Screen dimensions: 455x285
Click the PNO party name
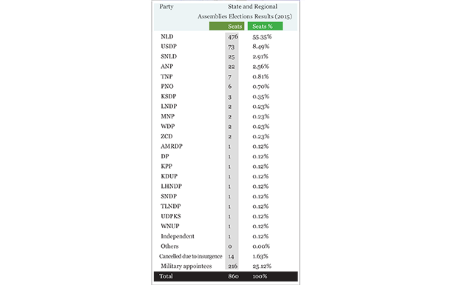click(167, 87)
